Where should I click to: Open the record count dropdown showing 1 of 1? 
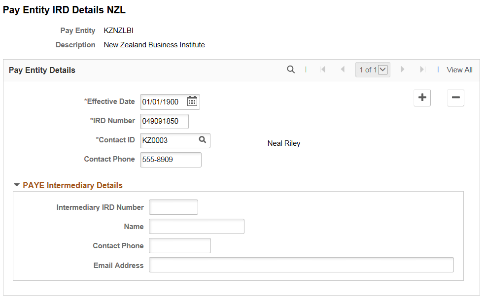click(383, 69)
